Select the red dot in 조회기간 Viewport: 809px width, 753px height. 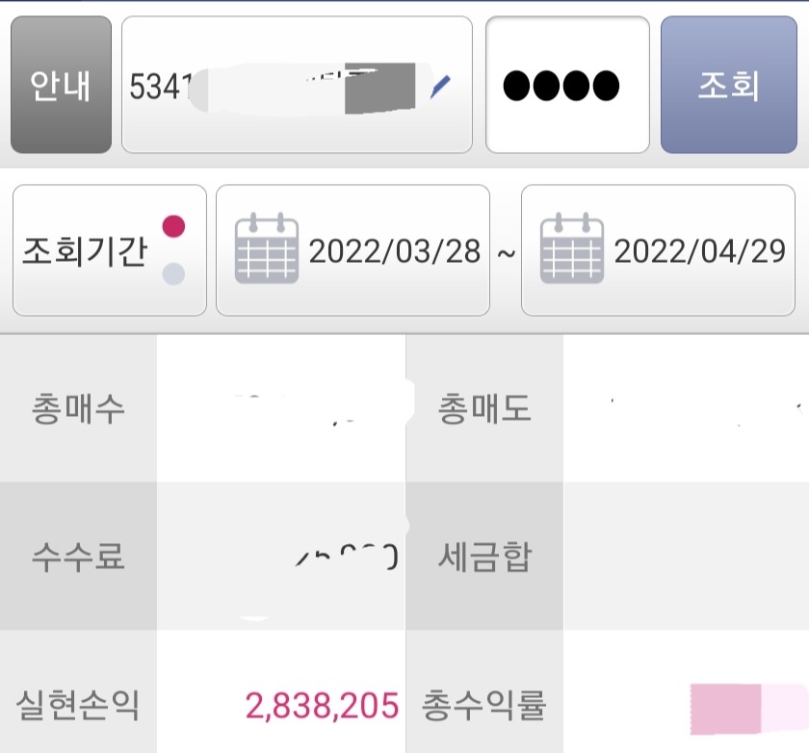[173, 226]
